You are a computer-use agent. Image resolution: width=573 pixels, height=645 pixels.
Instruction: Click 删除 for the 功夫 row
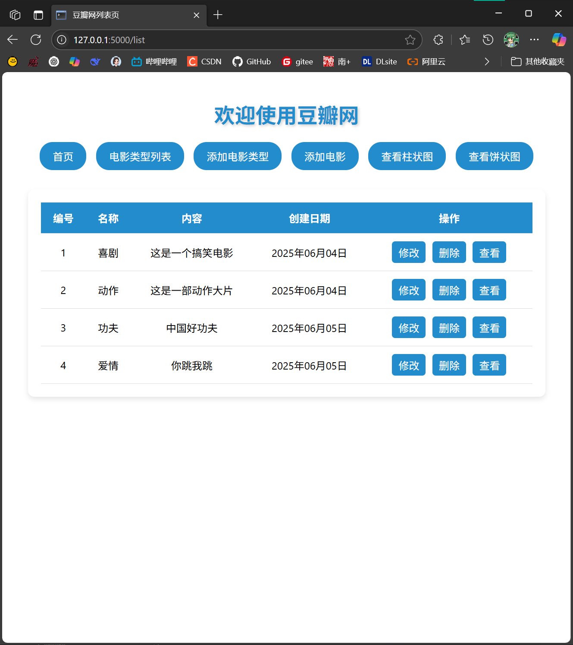[x=449, y=328]
